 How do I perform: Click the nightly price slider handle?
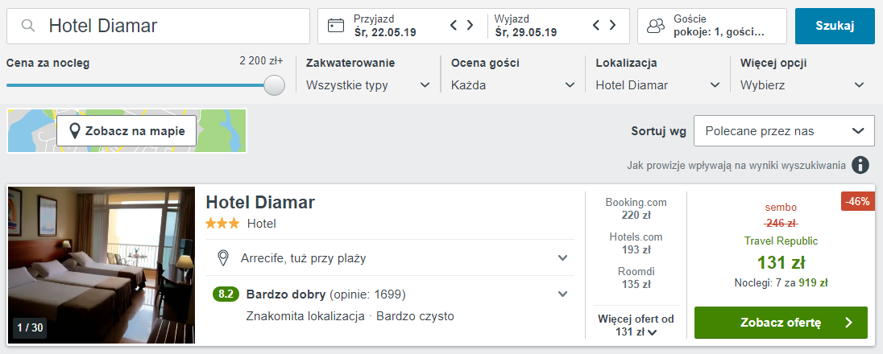(x=275, y=85)
